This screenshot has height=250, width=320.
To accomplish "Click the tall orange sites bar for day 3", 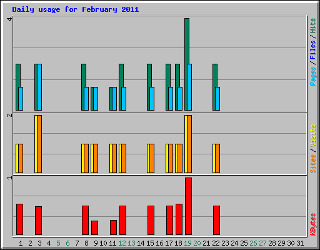I will coord(39,144).
